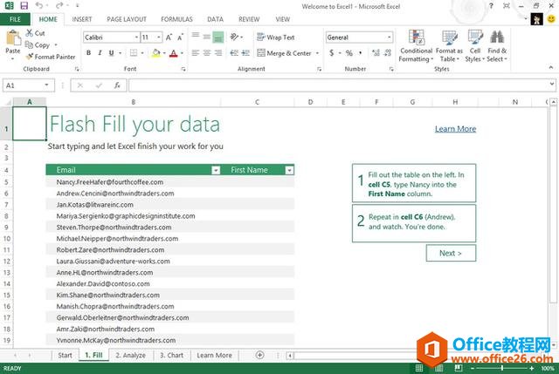
Task: Toggle Italic formatting
Action: [x=100, y=53]
